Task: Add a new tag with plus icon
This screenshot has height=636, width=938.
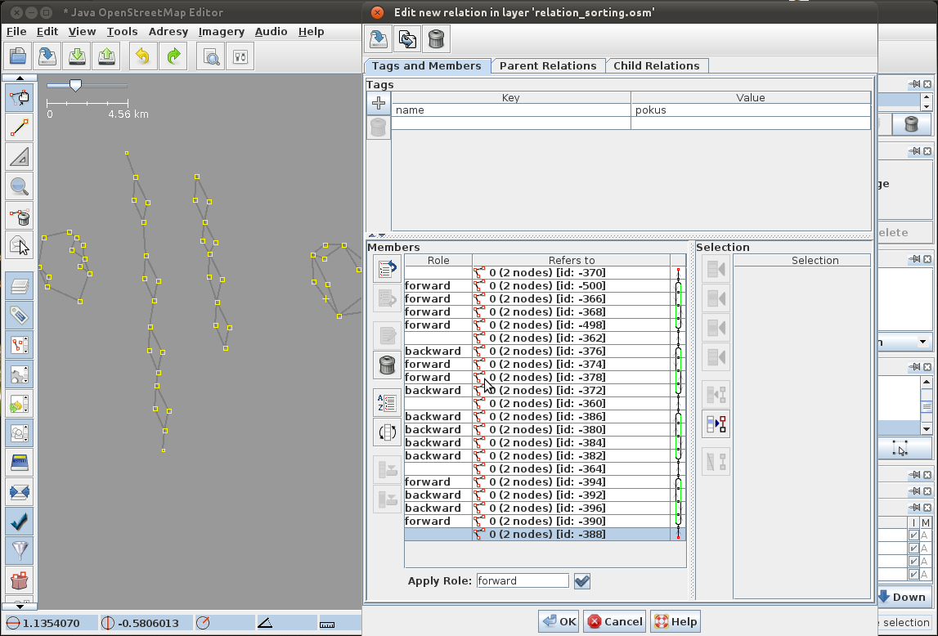Action: point(379,103)
